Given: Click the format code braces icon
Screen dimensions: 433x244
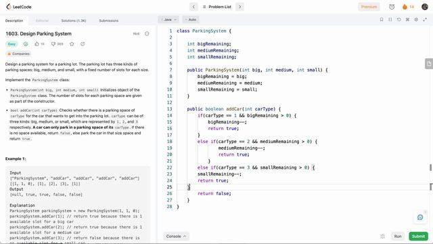Looking at the screenshot, I should (390, 20).
